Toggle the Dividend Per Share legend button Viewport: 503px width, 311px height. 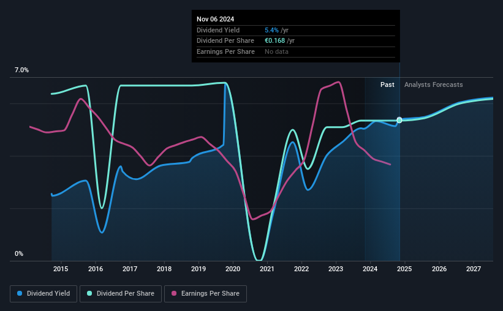tap(121, 294)
